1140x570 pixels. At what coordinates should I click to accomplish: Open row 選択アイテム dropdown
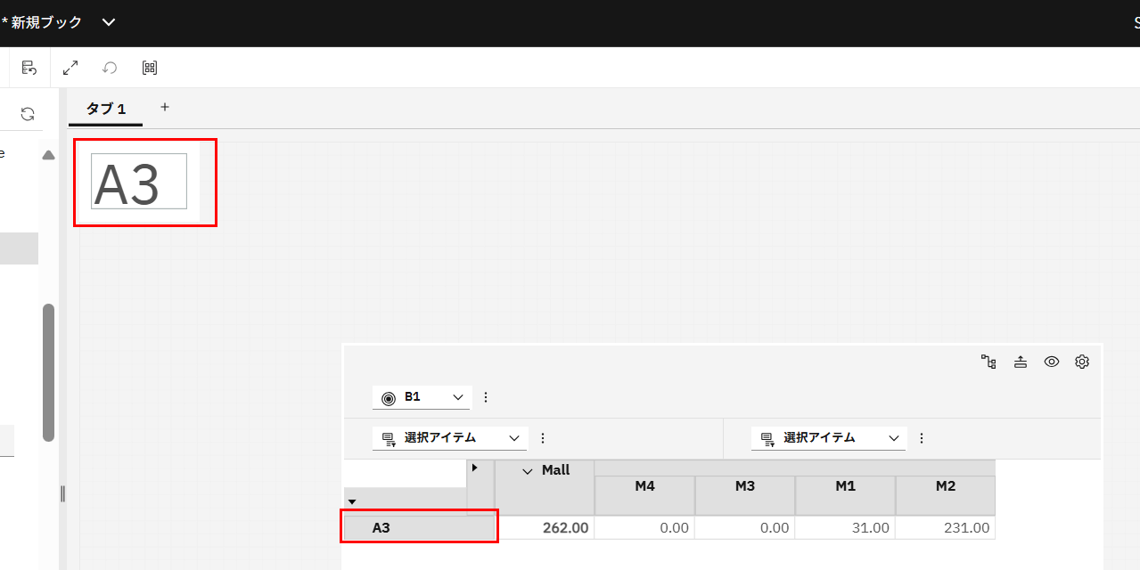click(450, 438)
